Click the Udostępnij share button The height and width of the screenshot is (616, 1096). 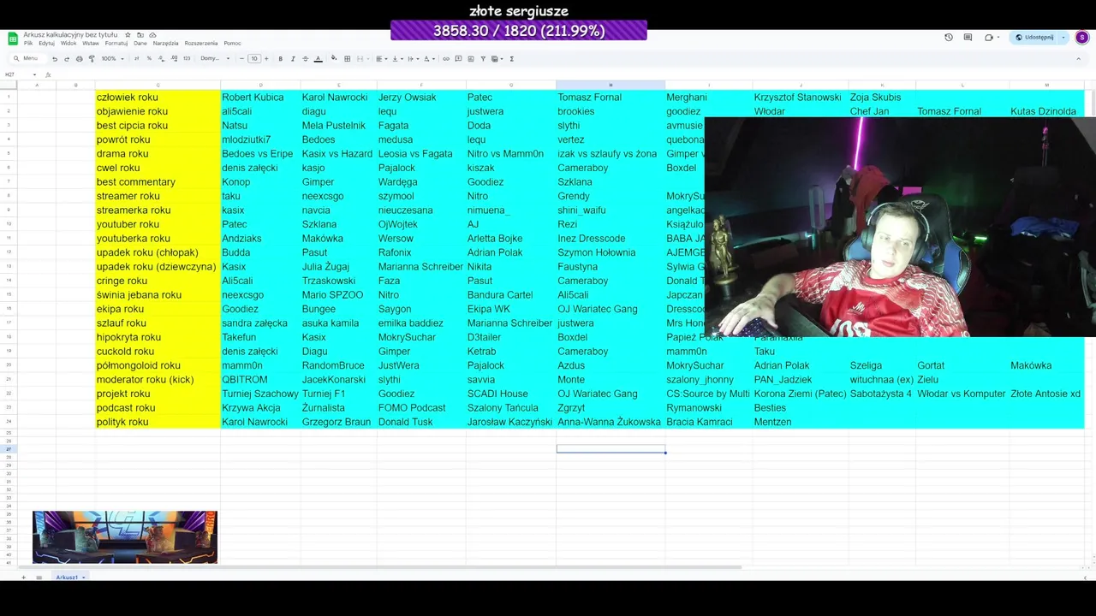point(1034,38)
